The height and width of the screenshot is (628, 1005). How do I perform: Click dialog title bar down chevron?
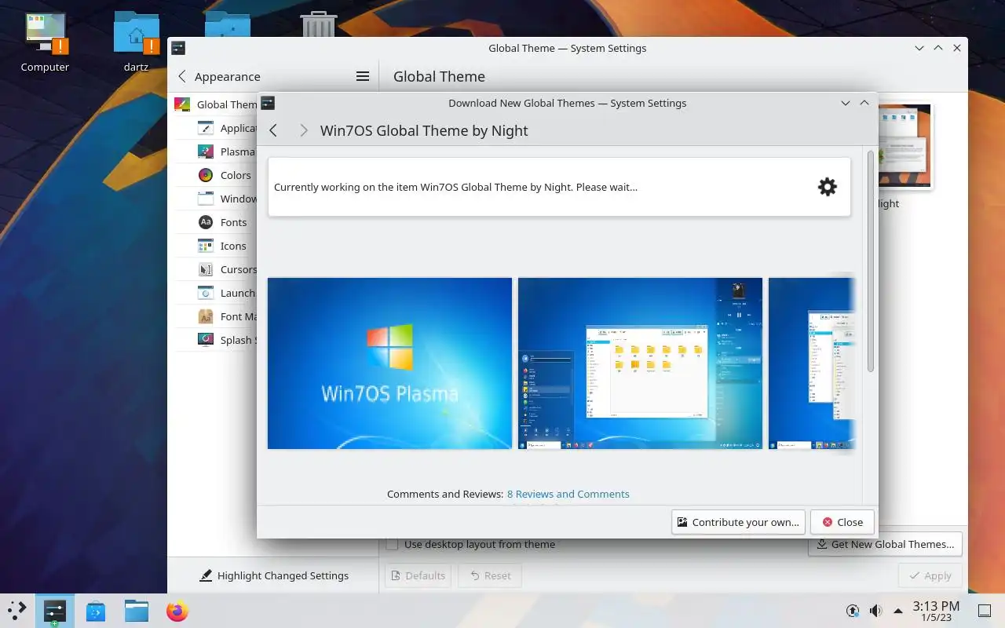tap(846, 103)
